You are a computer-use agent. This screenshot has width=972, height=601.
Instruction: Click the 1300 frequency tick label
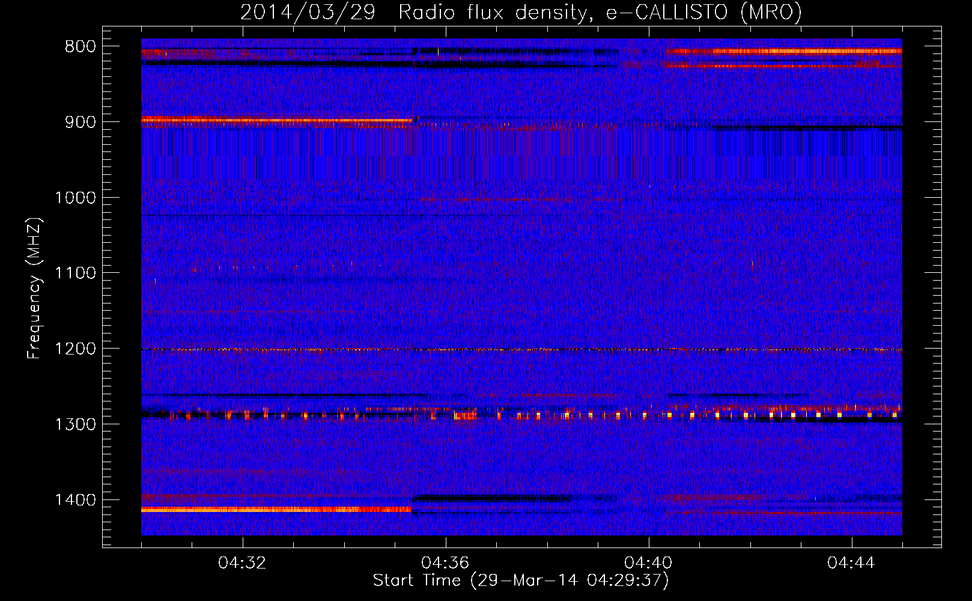point(75,424)
